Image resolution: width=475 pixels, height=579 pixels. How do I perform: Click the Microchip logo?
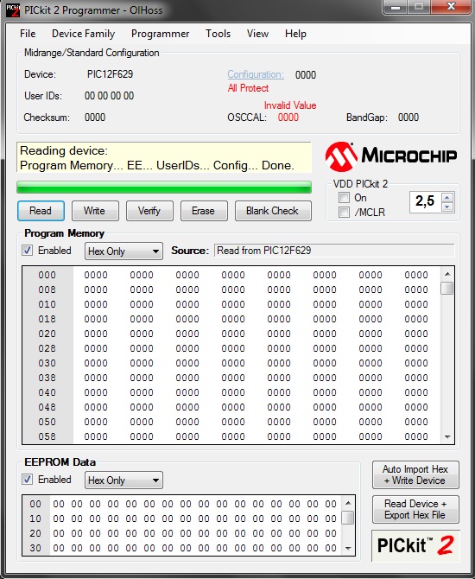(x=391, y=156)
